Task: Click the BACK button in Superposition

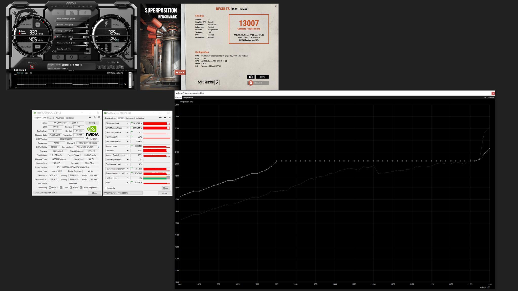Action: tap(180, 72)
